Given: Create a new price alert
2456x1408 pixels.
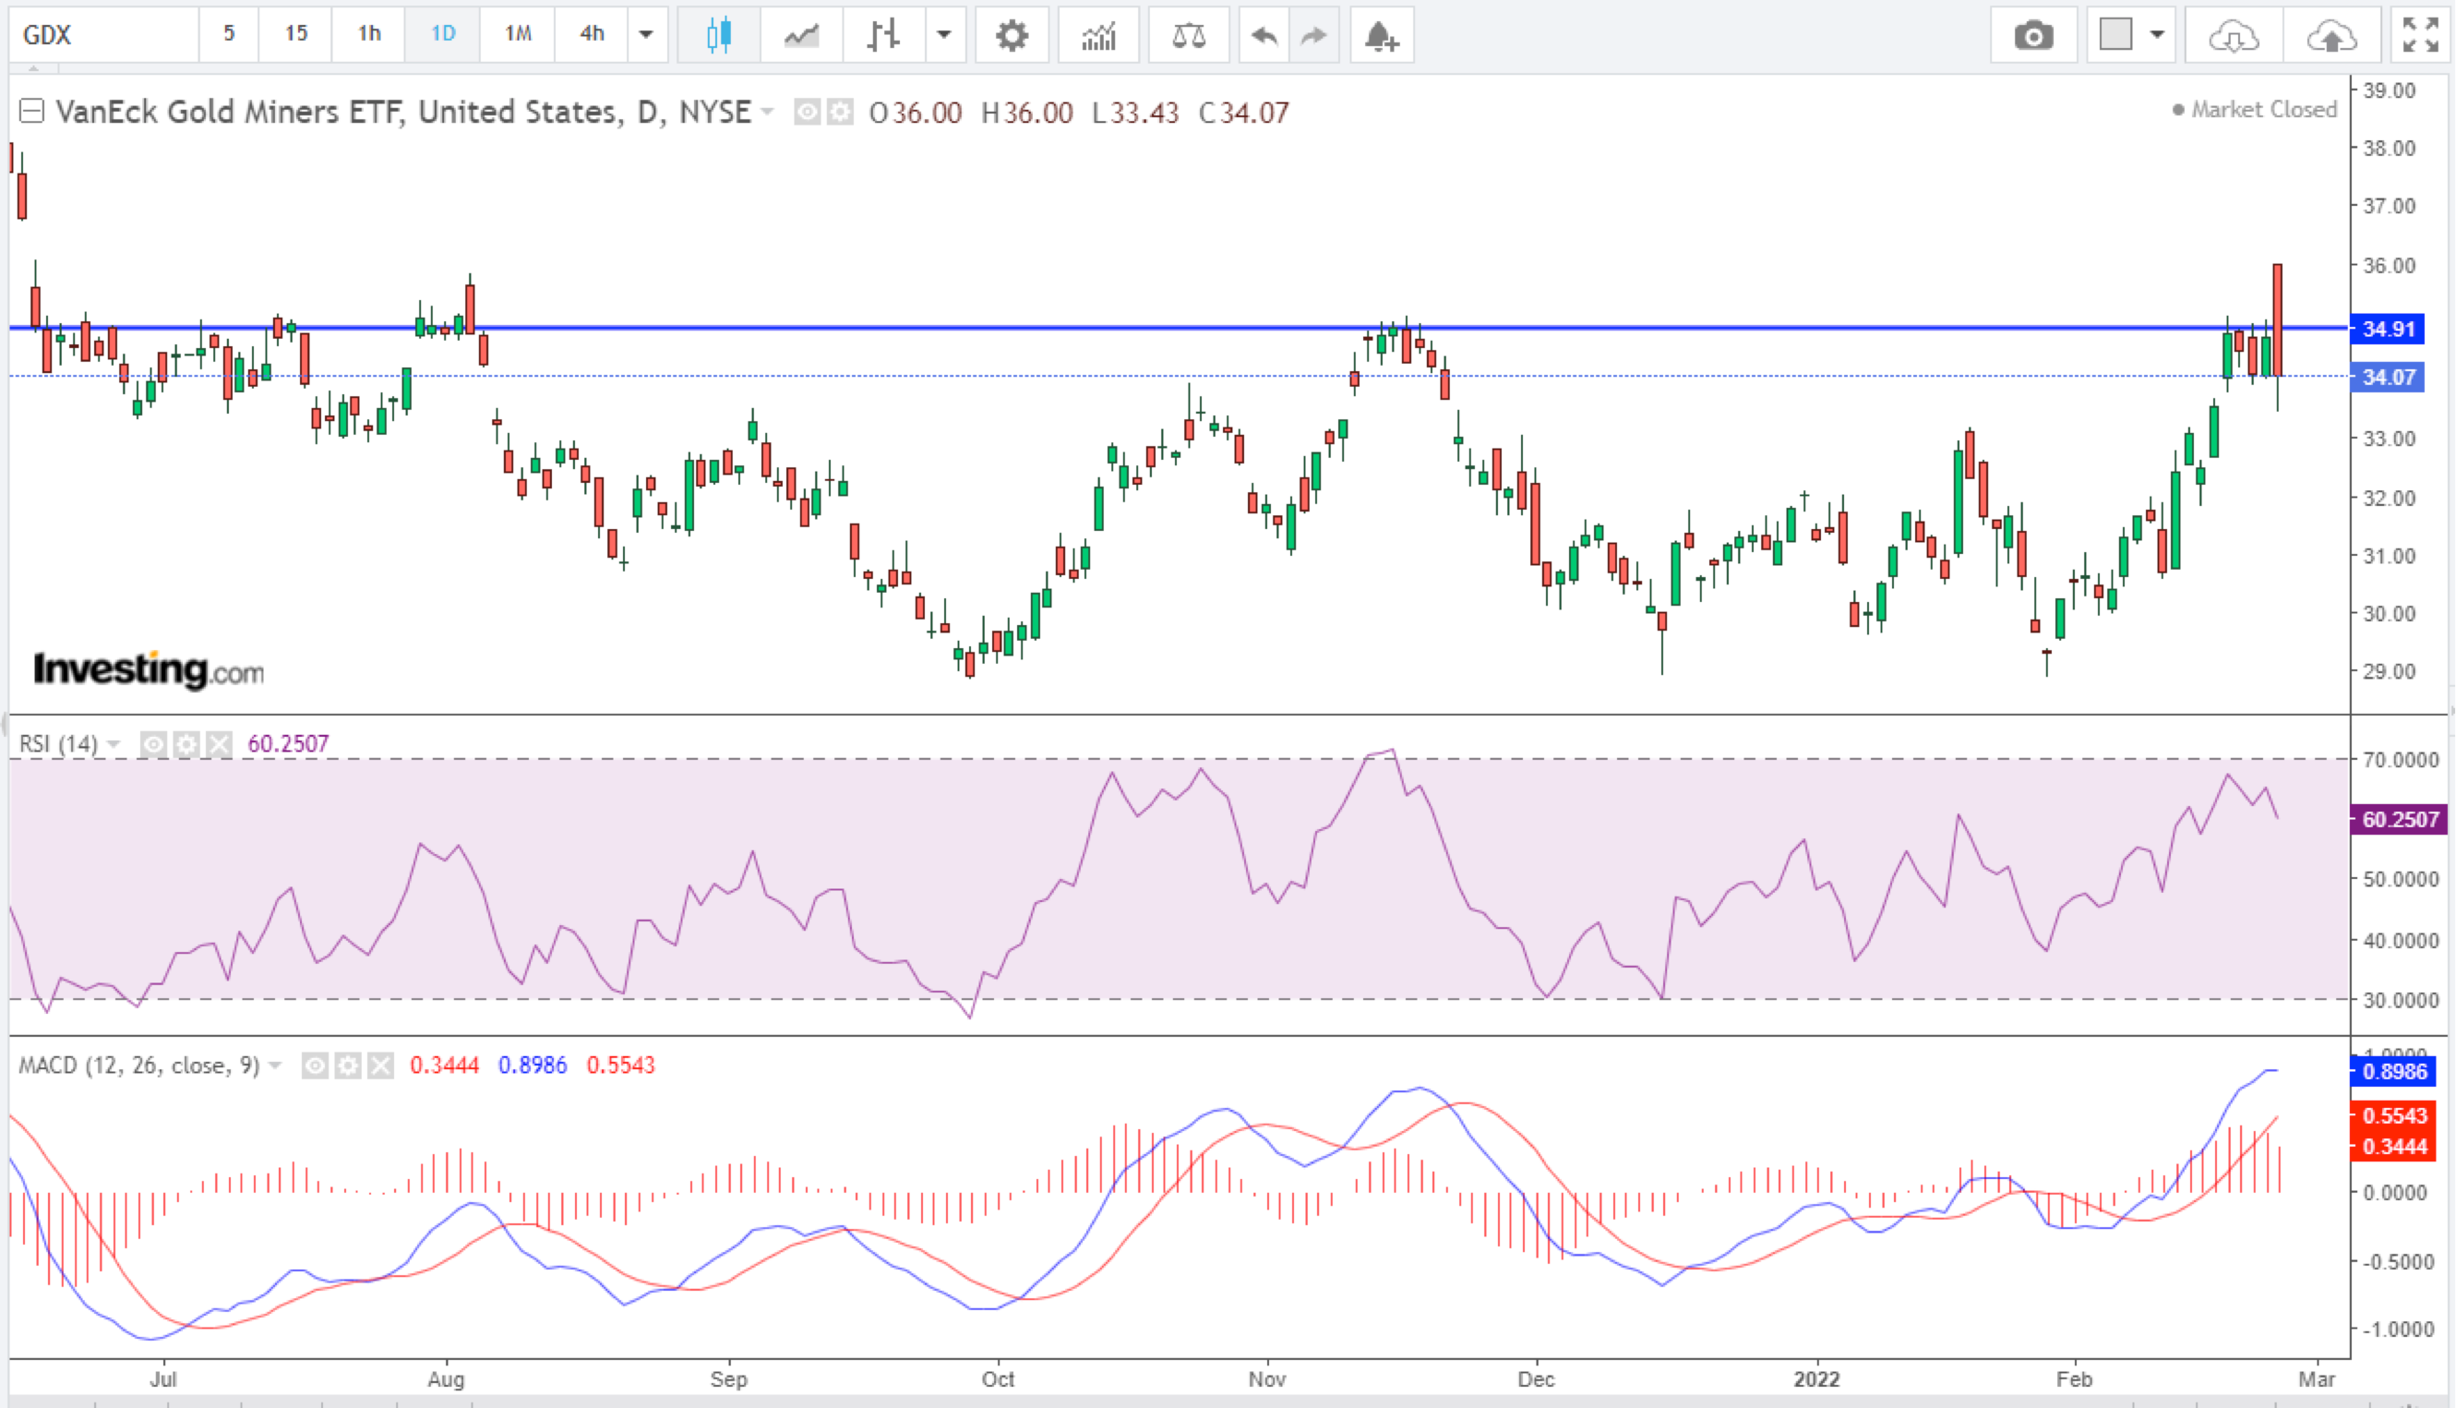Looking at the screenshot, I should 1381,36.
